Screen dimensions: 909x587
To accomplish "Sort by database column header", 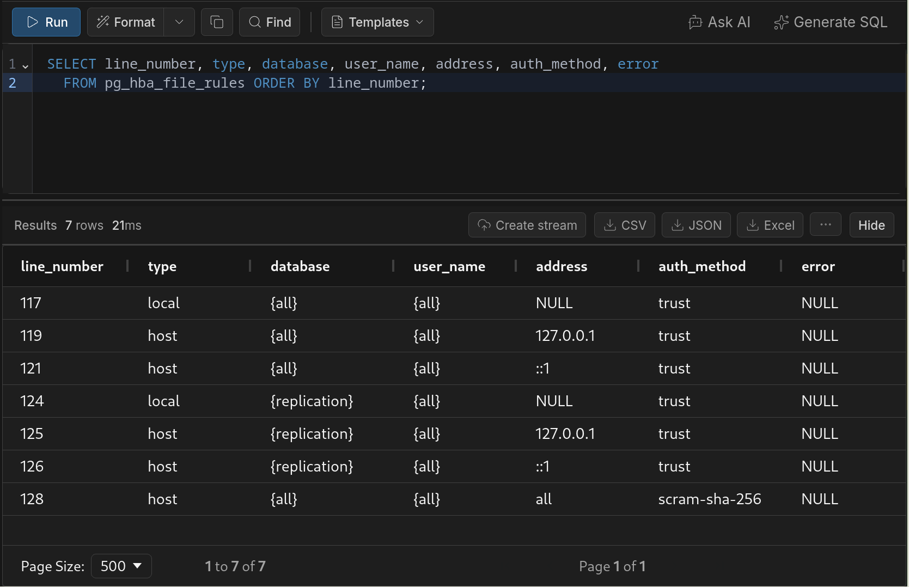I will [x=300, y=266].
